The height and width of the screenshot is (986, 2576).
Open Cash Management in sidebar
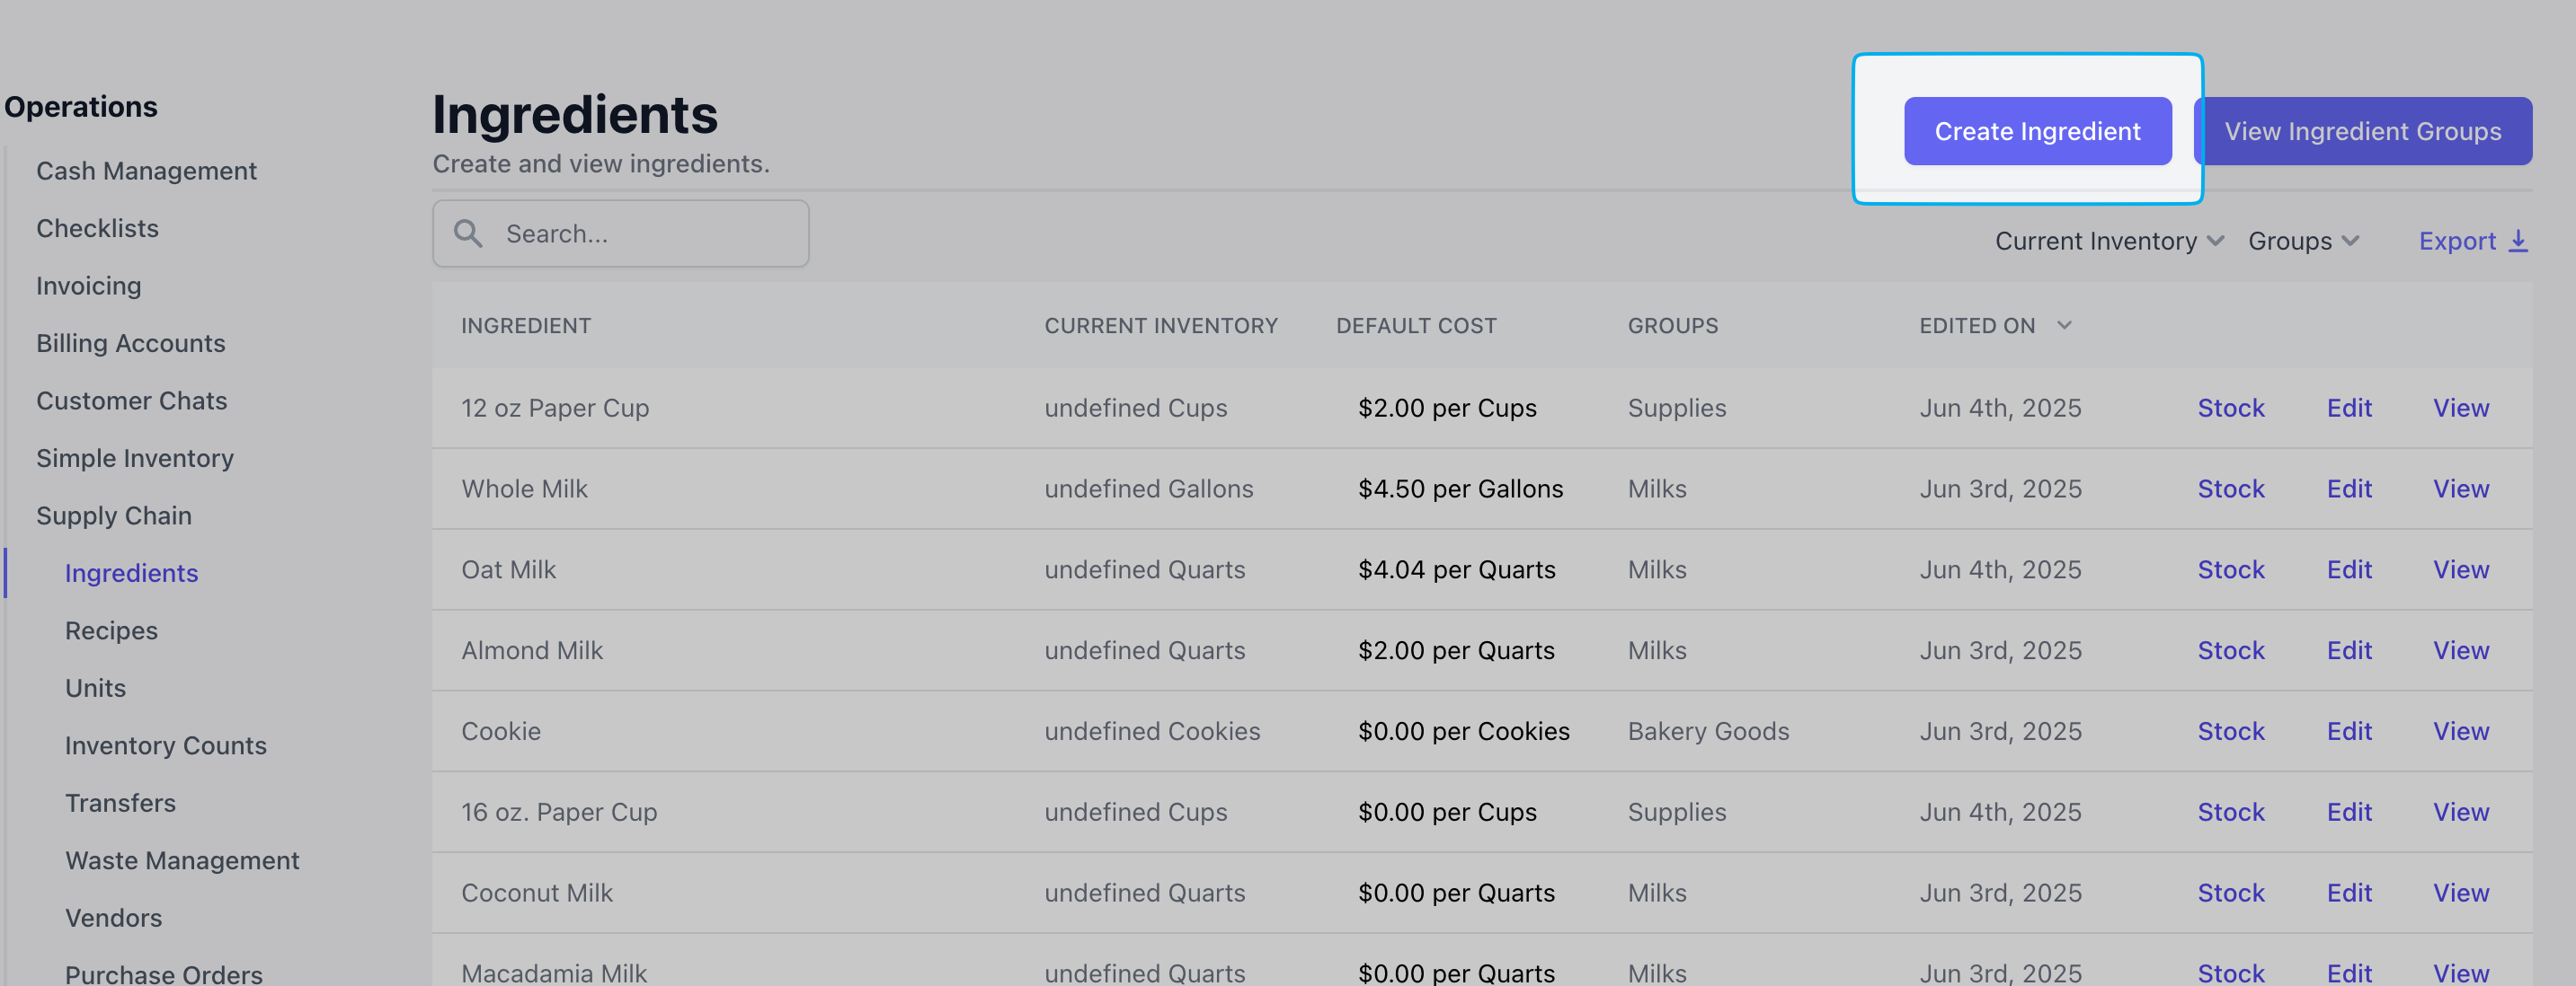[x=146, y=171]
